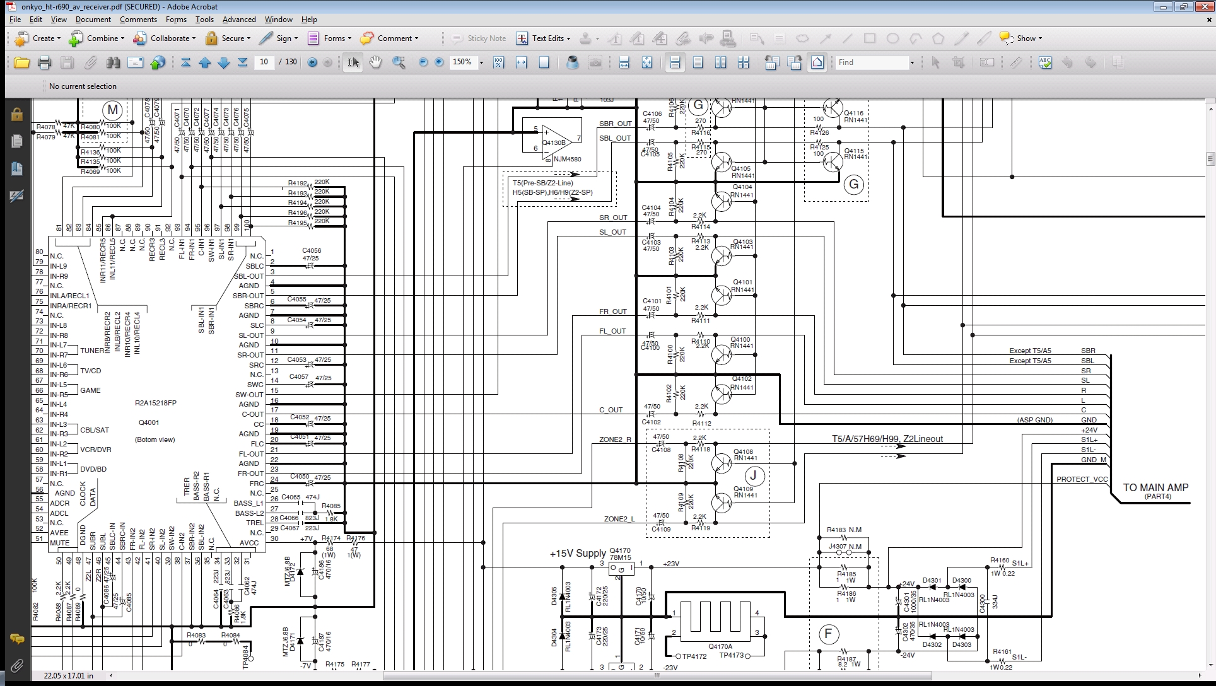Viewport: 1216px width, 686px height.
Task: Switch to single page view
Action: point(698,62)
